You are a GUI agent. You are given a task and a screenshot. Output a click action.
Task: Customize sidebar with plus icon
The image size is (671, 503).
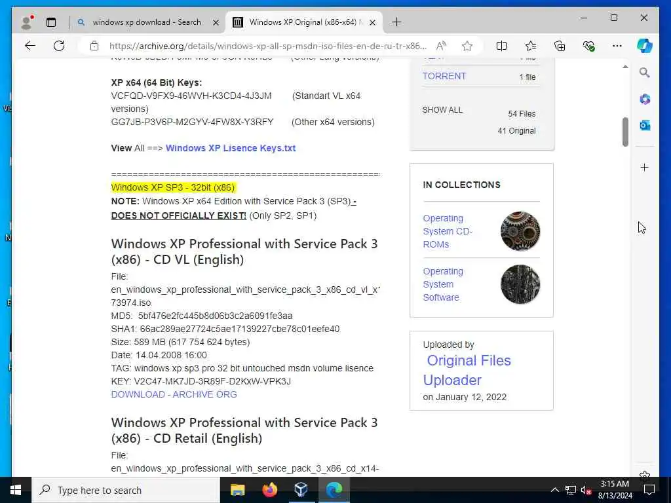point(645,167)
